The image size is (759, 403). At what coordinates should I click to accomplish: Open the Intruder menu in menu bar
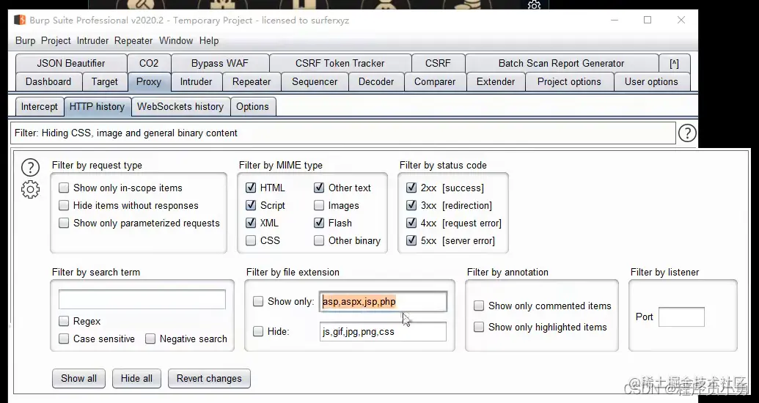tap(92, 40)
